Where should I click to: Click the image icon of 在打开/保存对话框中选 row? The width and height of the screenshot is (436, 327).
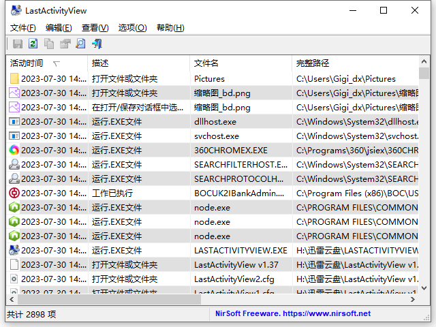coord(14,108)
